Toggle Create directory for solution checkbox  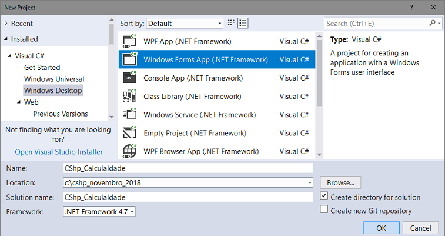[324, 196]
